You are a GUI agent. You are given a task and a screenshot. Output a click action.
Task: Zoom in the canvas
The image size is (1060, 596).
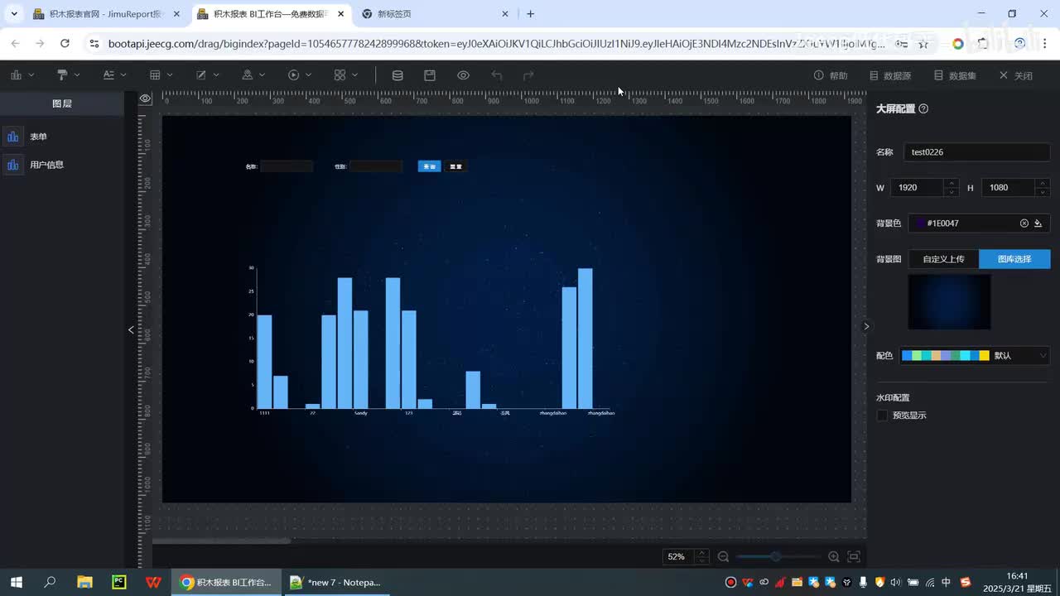pyautogui.click(x=834, y=557)
